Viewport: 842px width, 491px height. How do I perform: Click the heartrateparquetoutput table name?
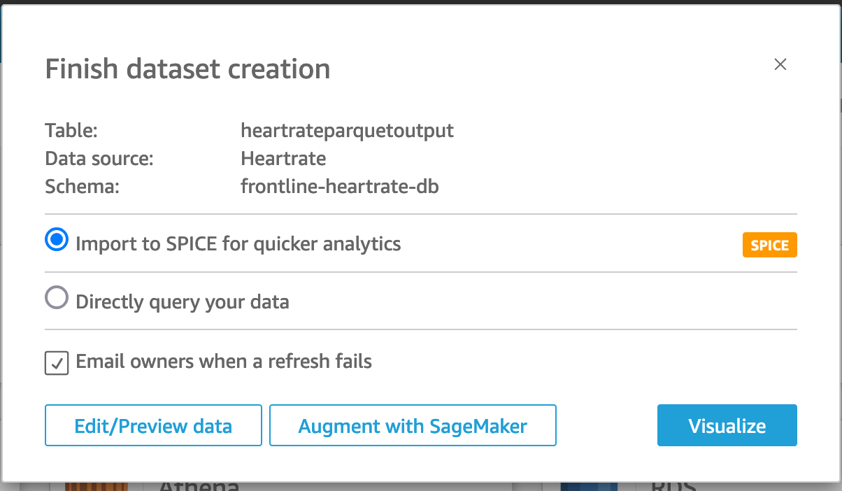point(347,130)
